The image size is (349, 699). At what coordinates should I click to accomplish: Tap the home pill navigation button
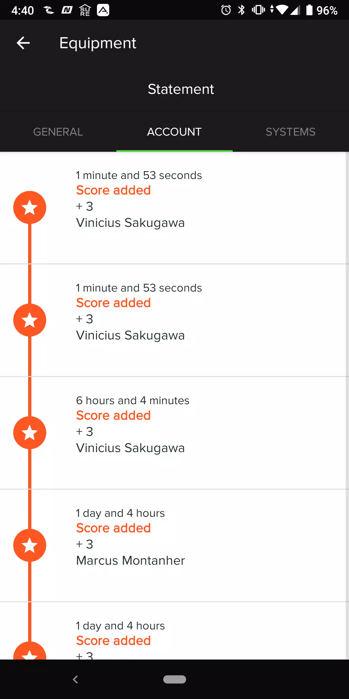tap(174, 679)
